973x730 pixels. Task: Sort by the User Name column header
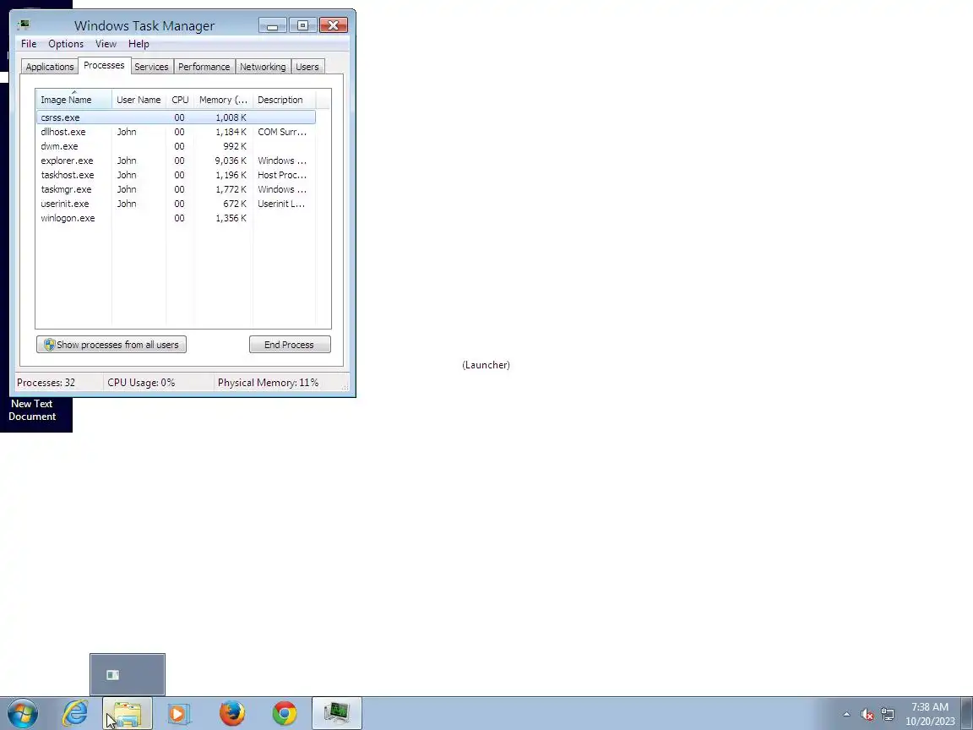[x=139, y=100]
